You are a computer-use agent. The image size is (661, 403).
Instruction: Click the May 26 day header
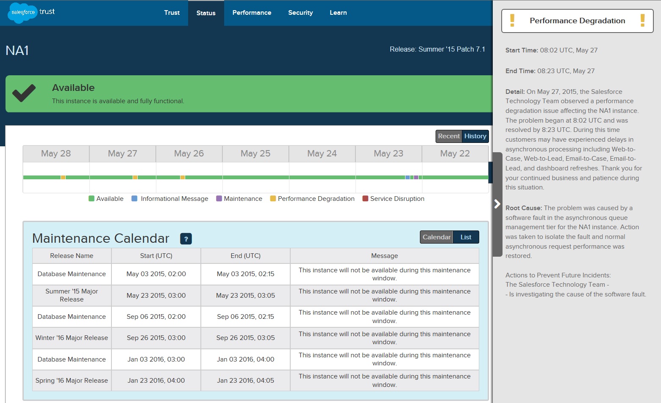pos(189,154)
